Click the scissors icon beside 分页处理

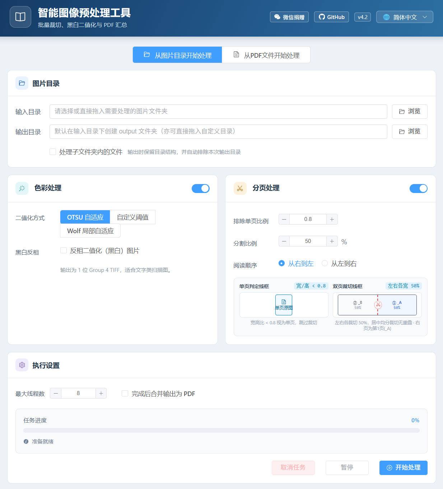[240, 188]
